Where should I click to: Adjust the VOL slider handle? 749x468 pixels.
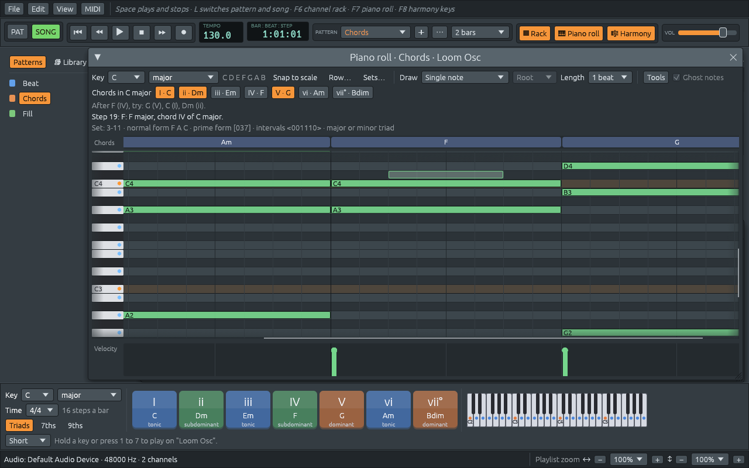(723, 33)
